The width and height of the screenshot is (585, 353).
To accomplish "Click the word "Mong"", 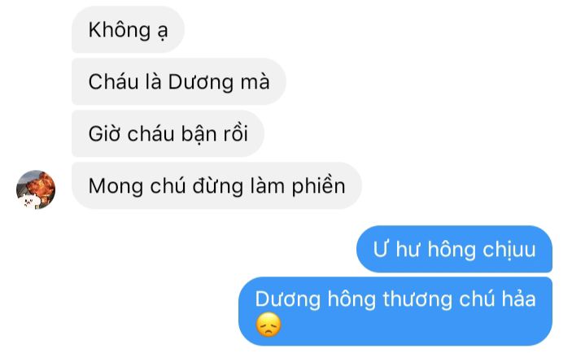I will tap(116, 186).
